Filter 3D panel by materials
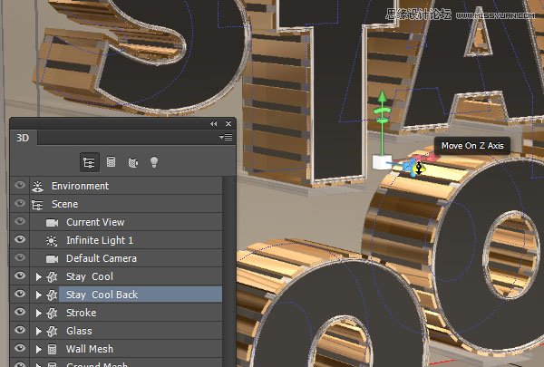 (x=133, y=162)
